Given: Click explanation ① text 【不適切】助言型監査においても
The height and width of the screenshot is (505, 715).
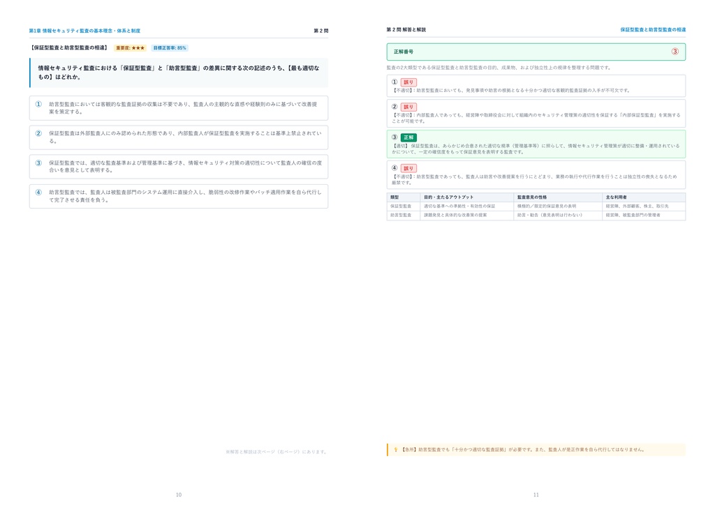Looking at the screenshot, I should tap(510, 91).
